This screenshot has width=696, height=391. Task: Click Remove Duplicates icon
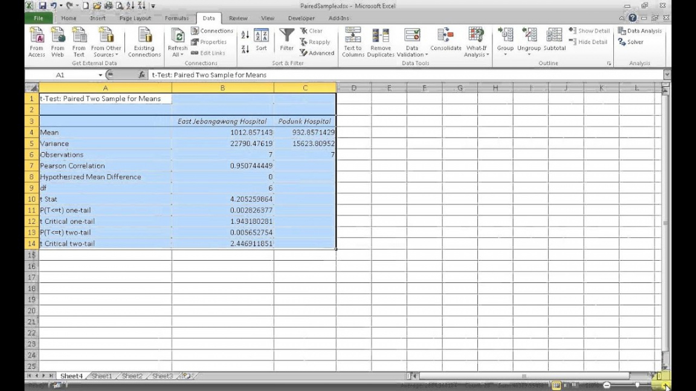pos(381,42)
